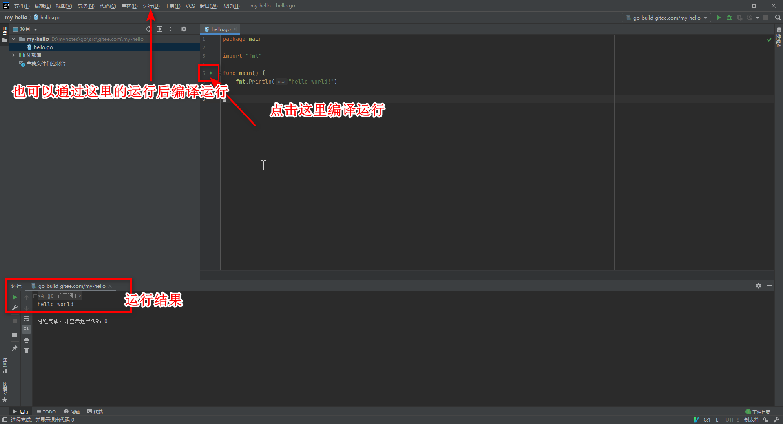Expand the 外部库 tree node

(13, 55)
